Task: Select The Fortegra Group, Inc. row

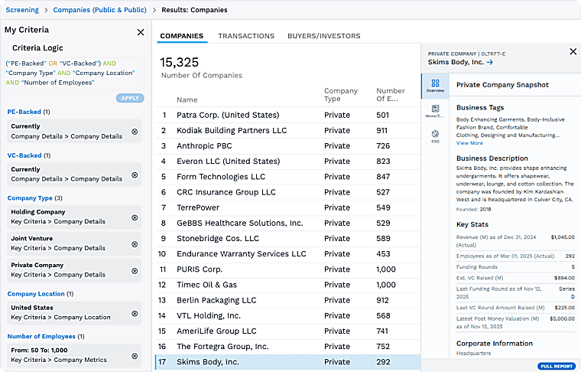Action: (x=288, y=347)
